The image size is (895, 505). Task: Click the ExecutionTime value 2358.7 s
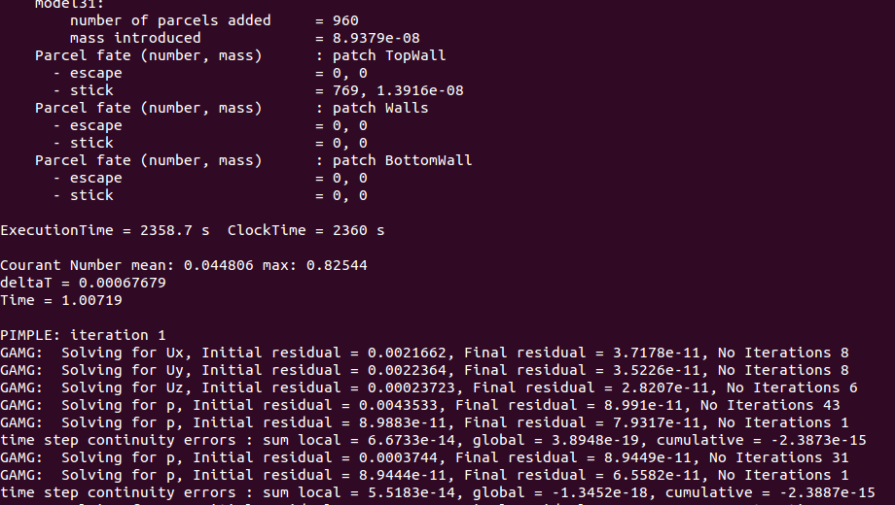click(175, 231)
